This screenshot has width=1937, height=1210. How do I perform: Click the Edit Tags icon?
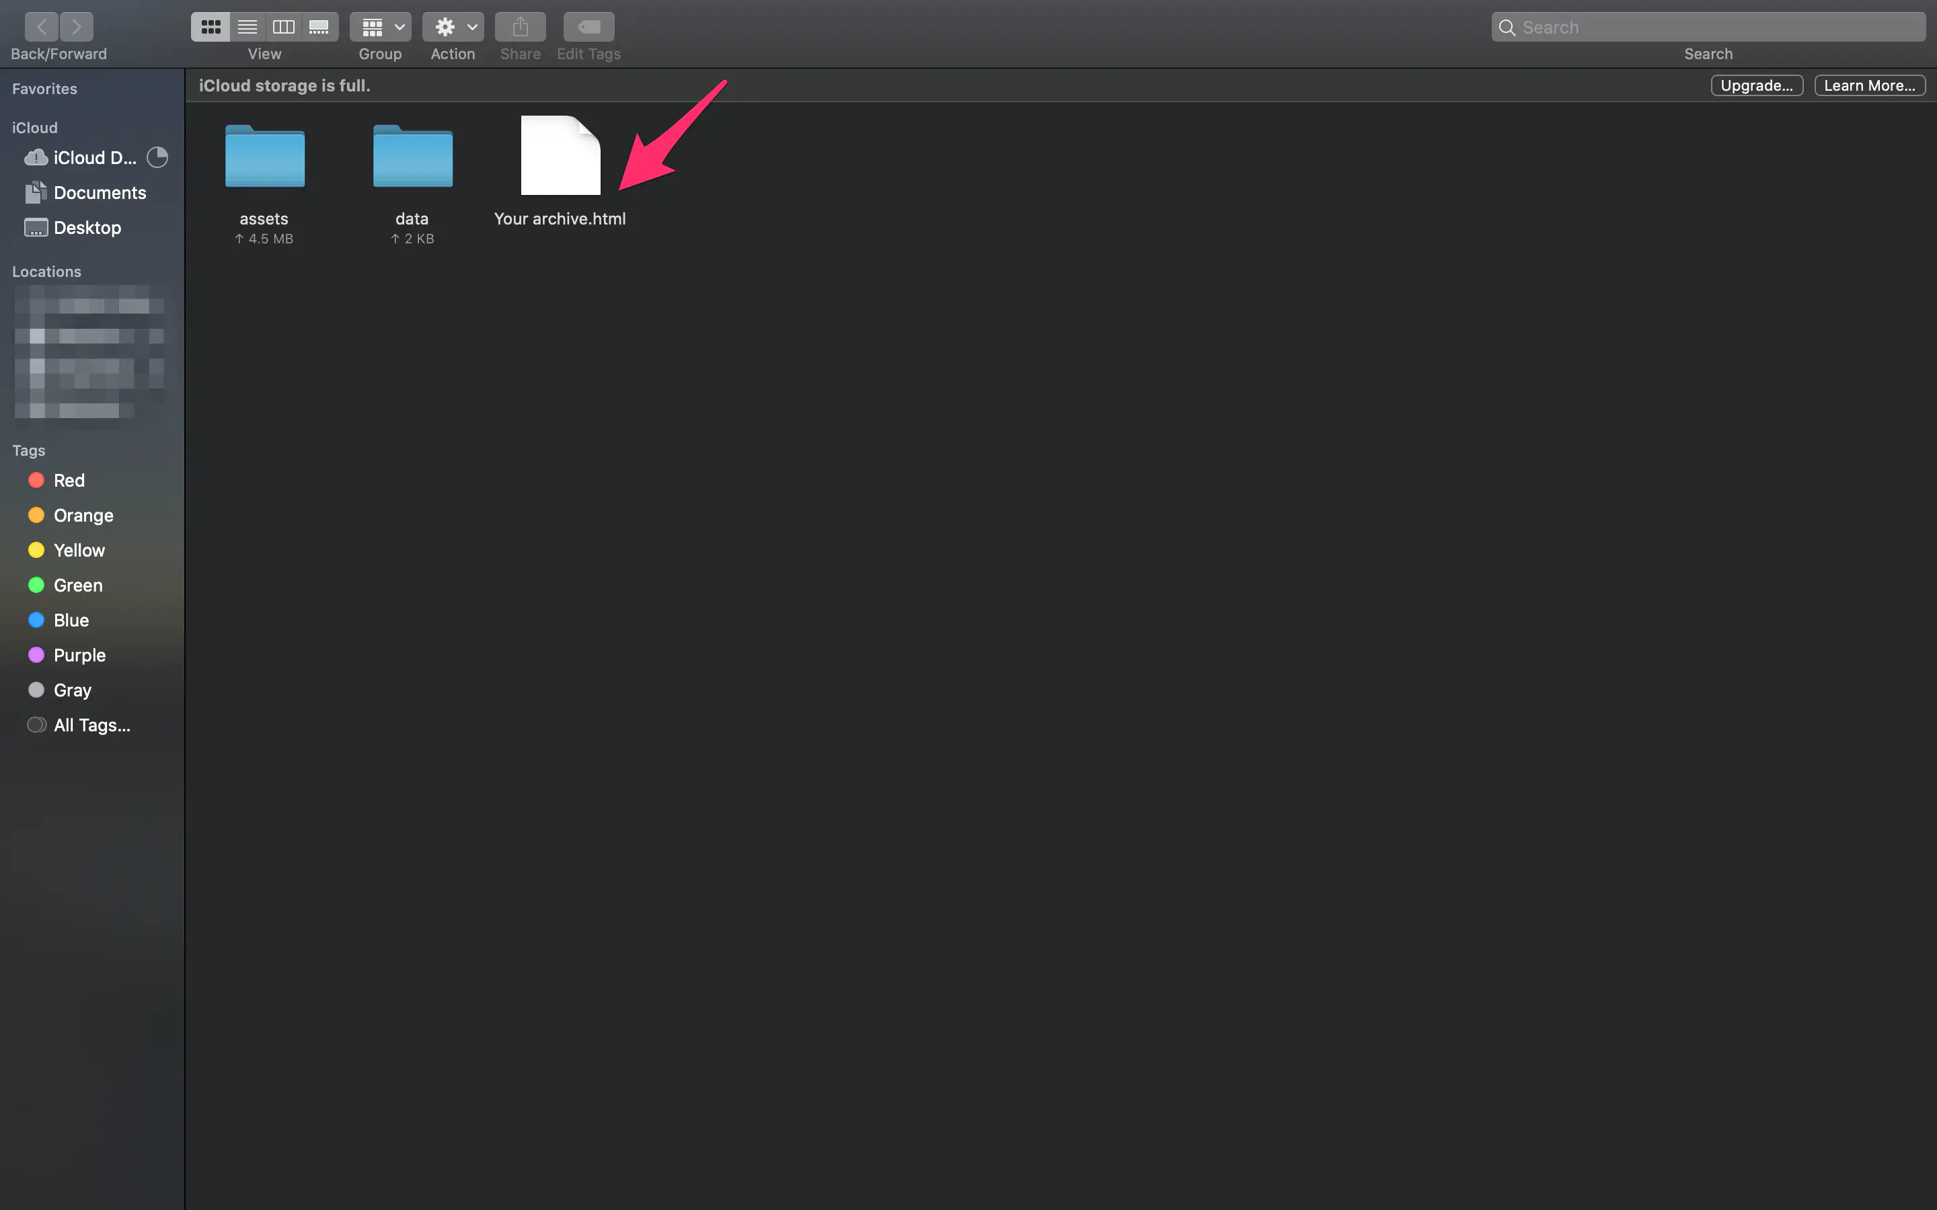(587, 25)
